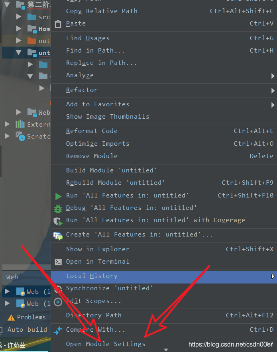Click the unt module folder icon

(31, 53)
